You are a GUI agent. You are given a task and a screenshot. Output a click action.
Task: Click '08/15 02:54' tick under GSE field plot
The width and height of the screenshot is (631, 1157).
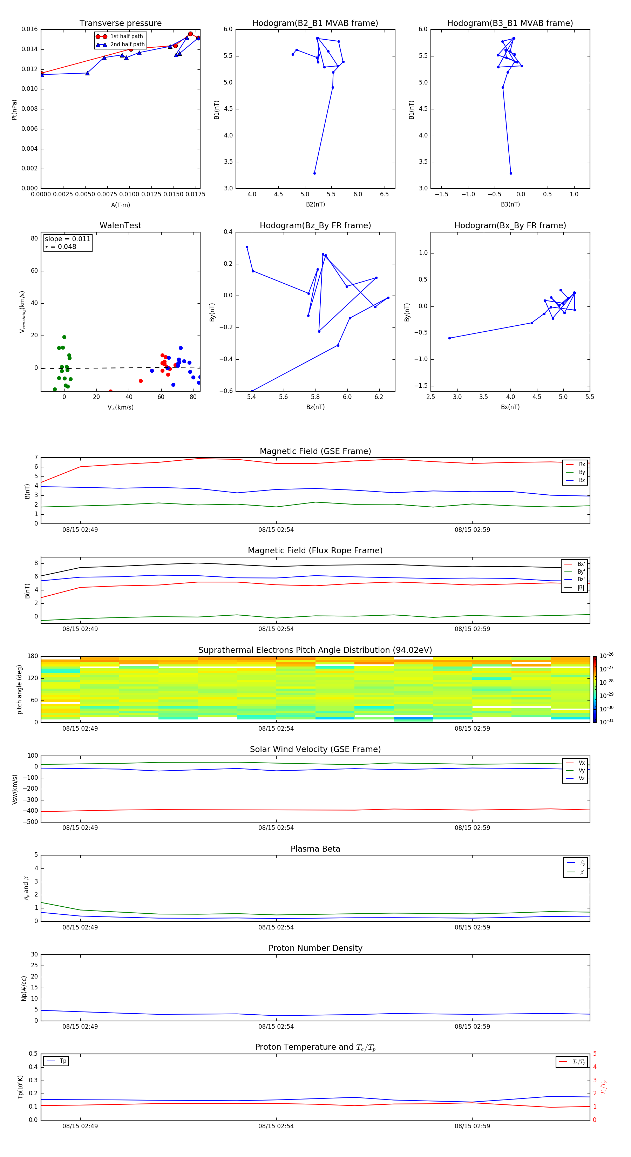(x=276, y=530)
